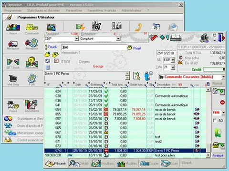Click the alarm clock icon beside Projet

(x=130, y=47)
